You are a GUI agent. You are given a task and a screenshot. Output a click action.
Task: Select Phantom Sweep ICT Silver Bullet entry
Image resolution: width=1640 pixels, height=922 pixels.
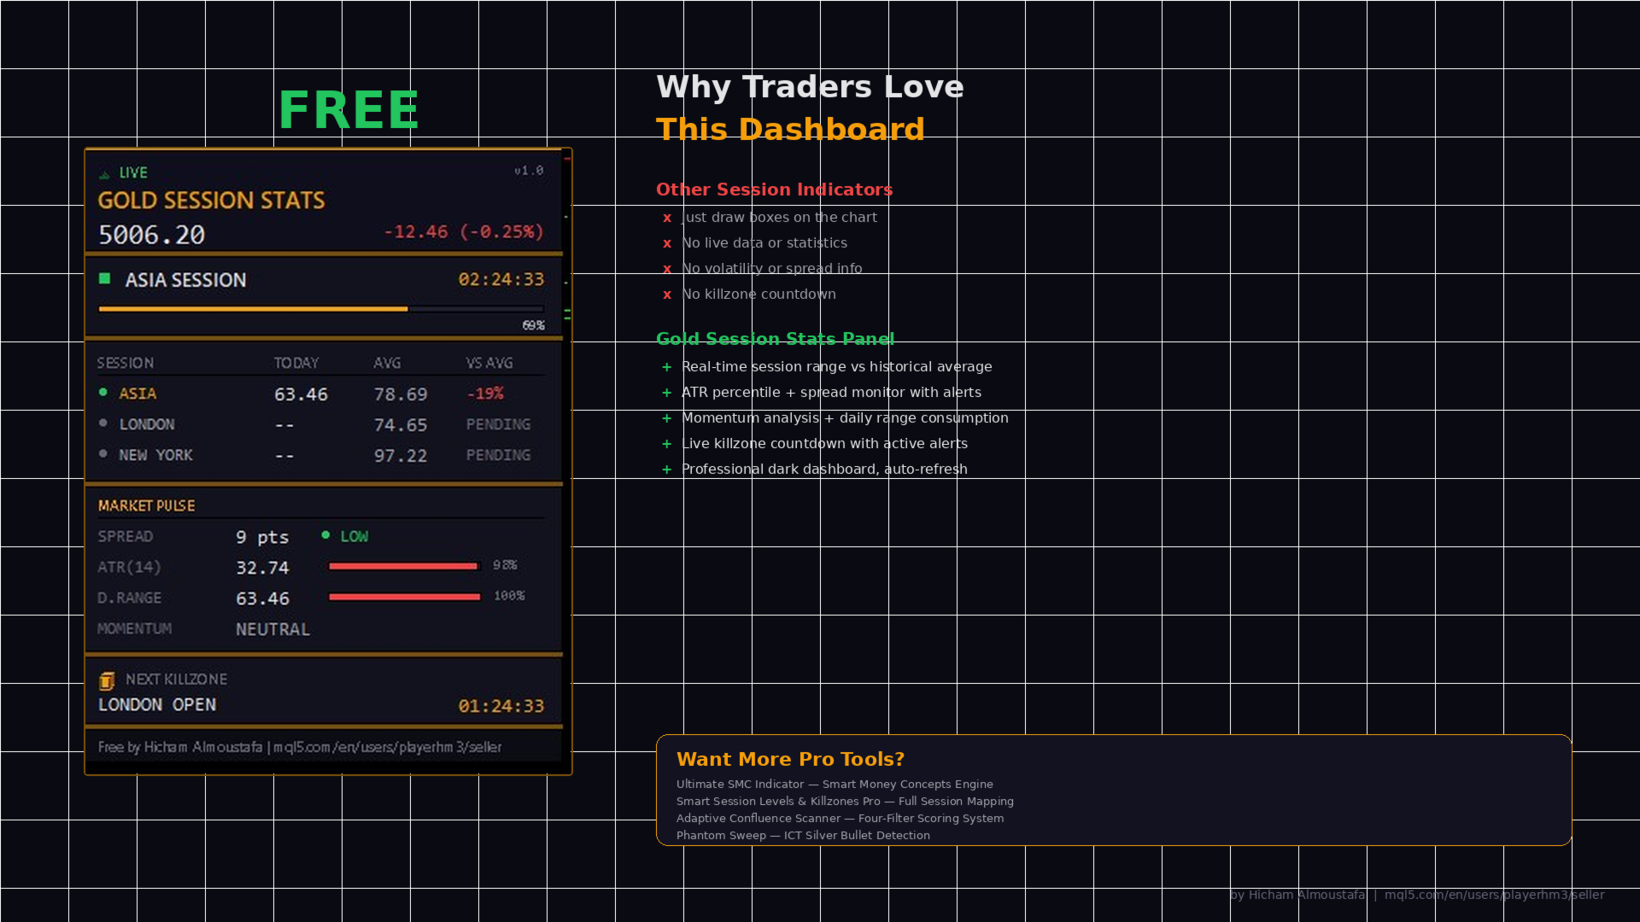coord(803,835)
